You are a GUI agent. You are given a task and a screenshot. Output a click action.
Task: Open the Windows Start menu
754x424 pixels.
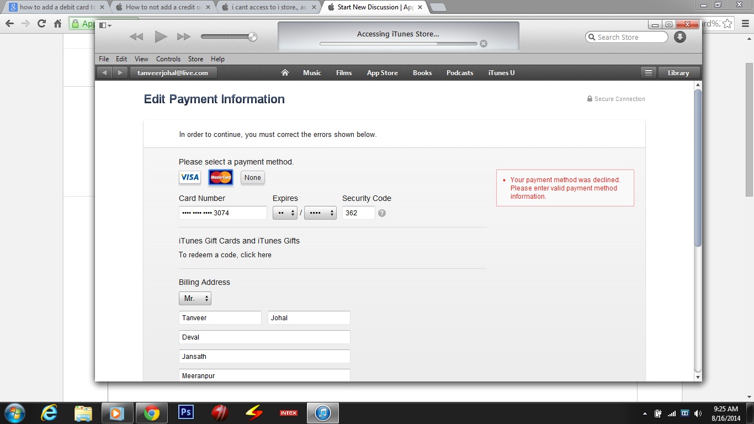(15, 413)
